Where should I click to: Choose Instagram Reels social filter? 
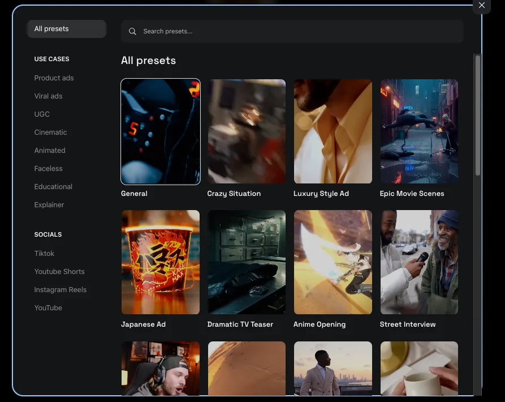61,290
